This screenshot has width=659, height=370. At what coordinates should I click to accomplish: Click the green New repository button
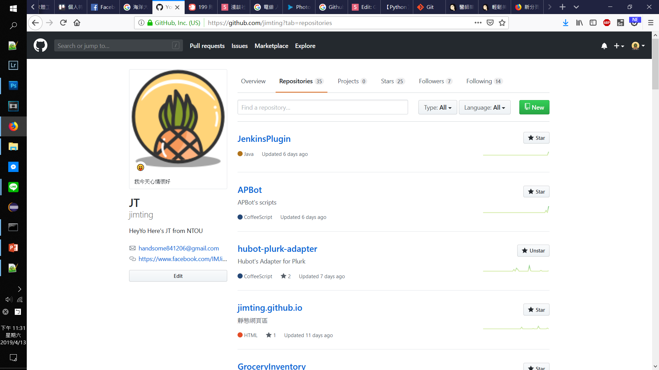tap(534, 108)
